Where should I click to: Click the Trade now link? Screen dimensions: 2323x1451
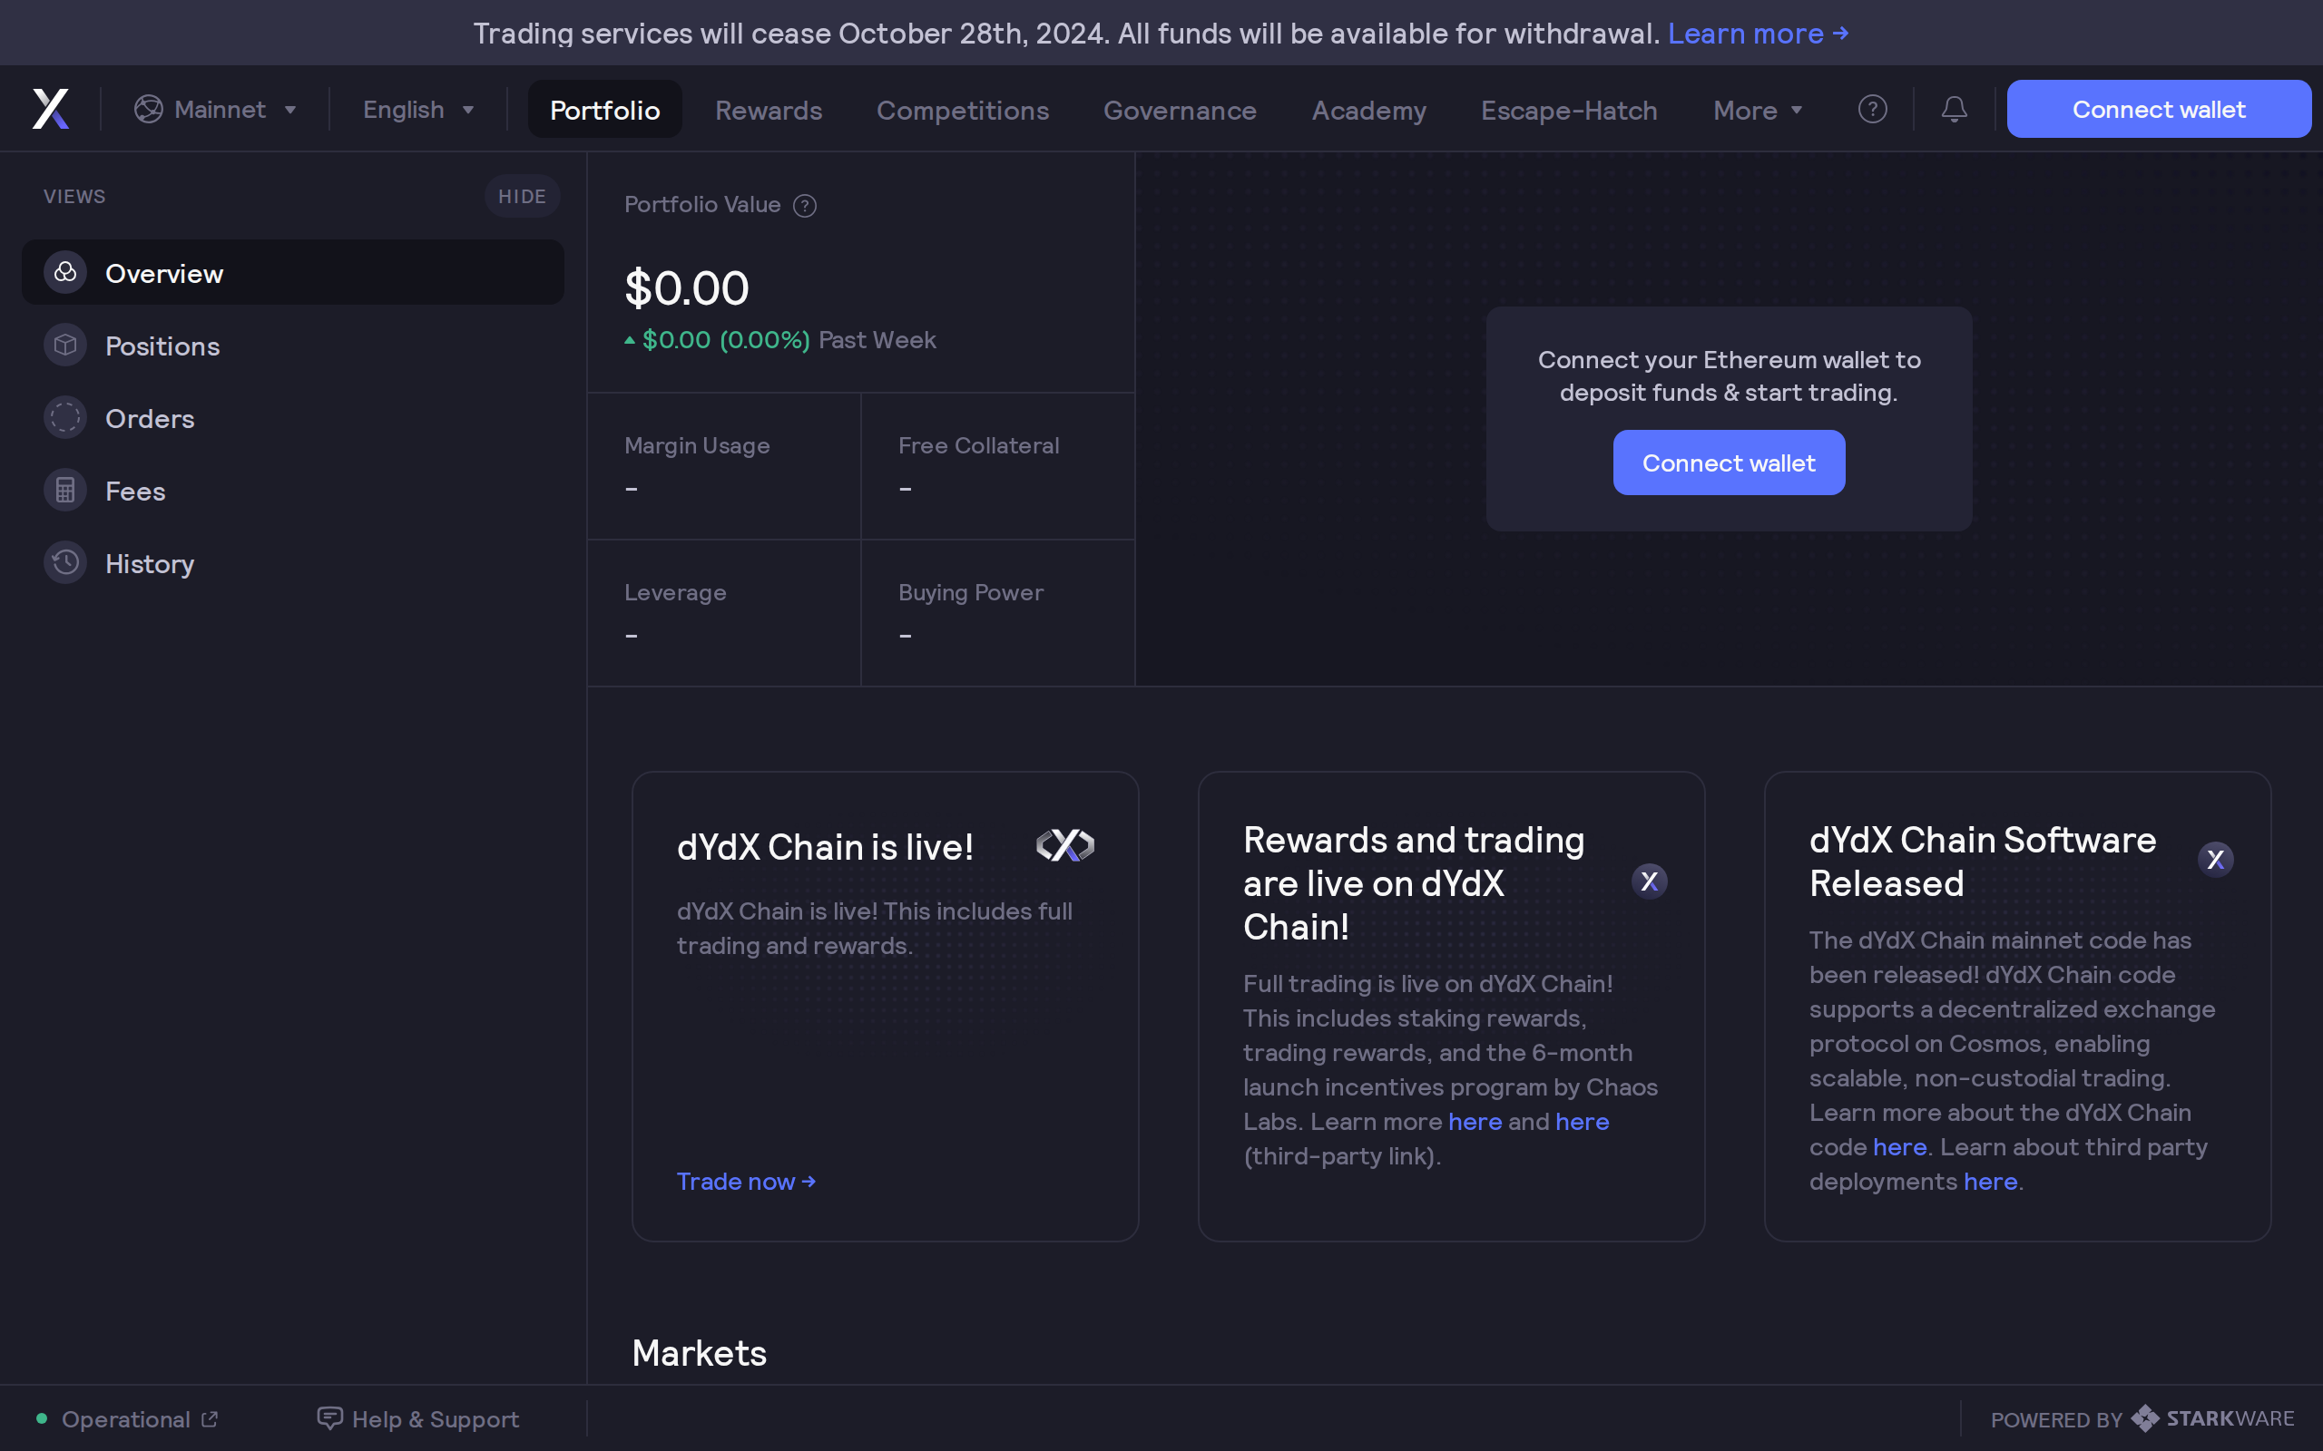746,1182
